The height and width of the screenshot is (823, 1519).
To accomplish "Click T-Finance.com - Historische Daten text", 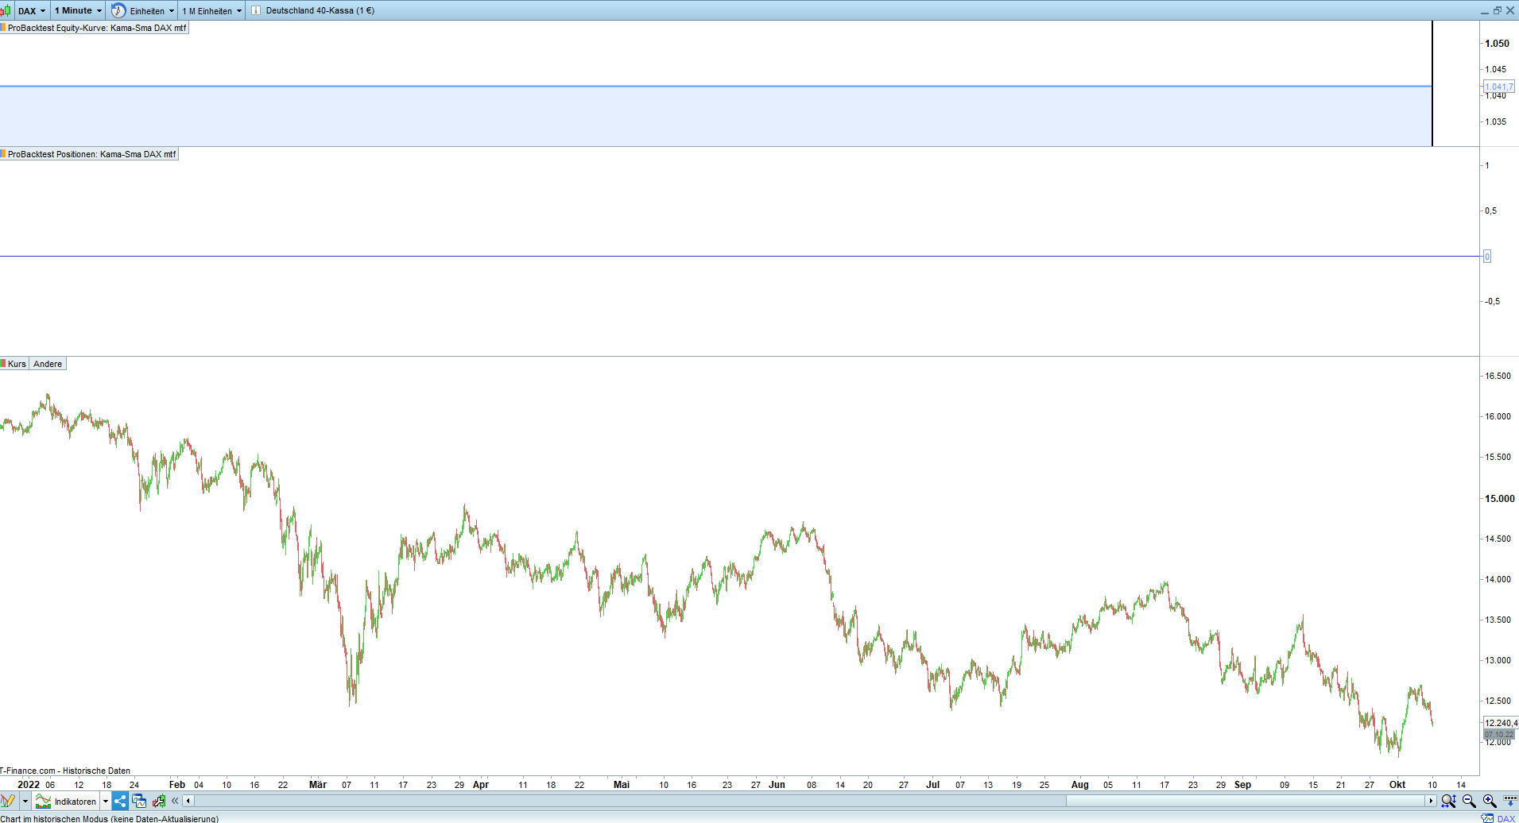I will click(x=65, y=771).
